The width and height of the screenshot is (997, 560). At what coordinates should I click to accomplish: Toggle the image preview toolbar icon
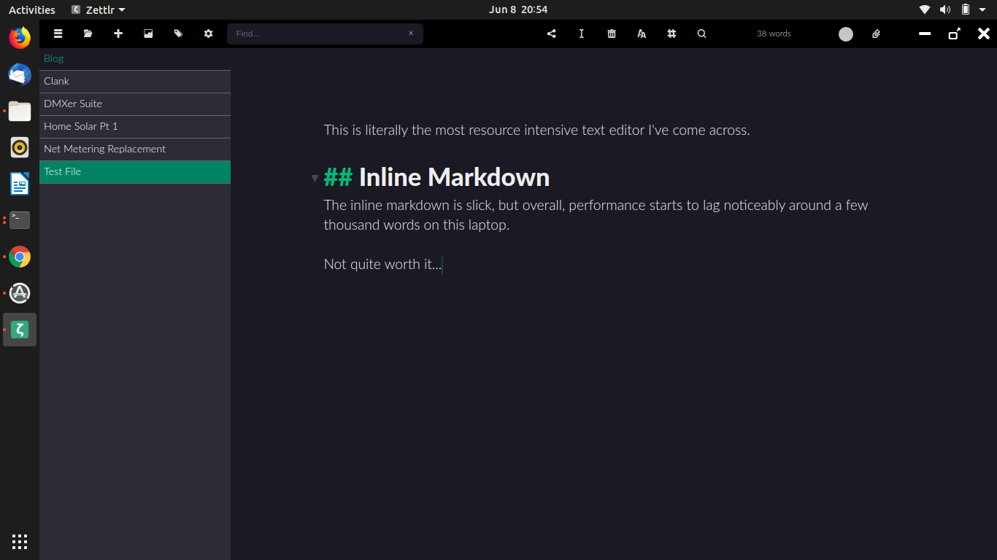pyautogui.click(x=148, y=34)
